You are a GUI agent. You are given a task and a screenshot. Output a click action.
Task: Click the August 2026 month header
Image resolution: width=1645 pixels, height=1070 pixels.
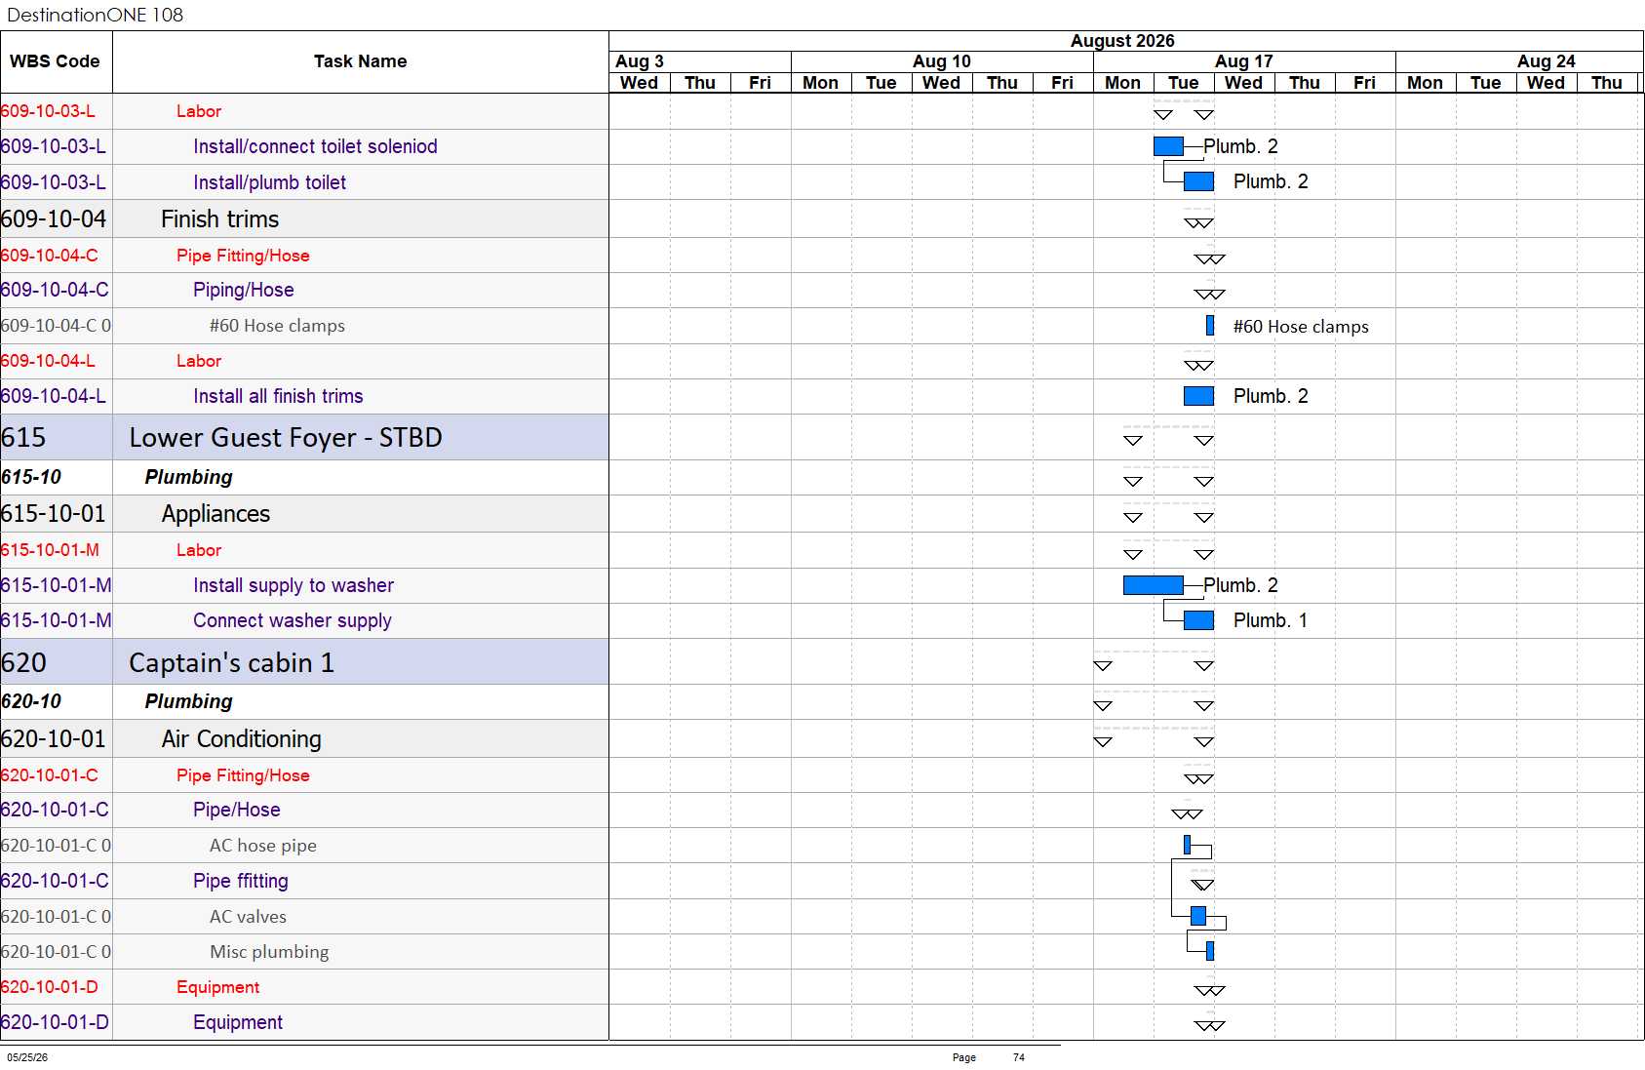(1122, 41)
